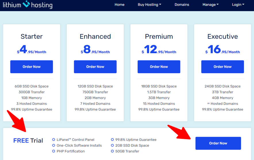Click the 12GB SSD Disk Space text

click(x=95, y=86)
